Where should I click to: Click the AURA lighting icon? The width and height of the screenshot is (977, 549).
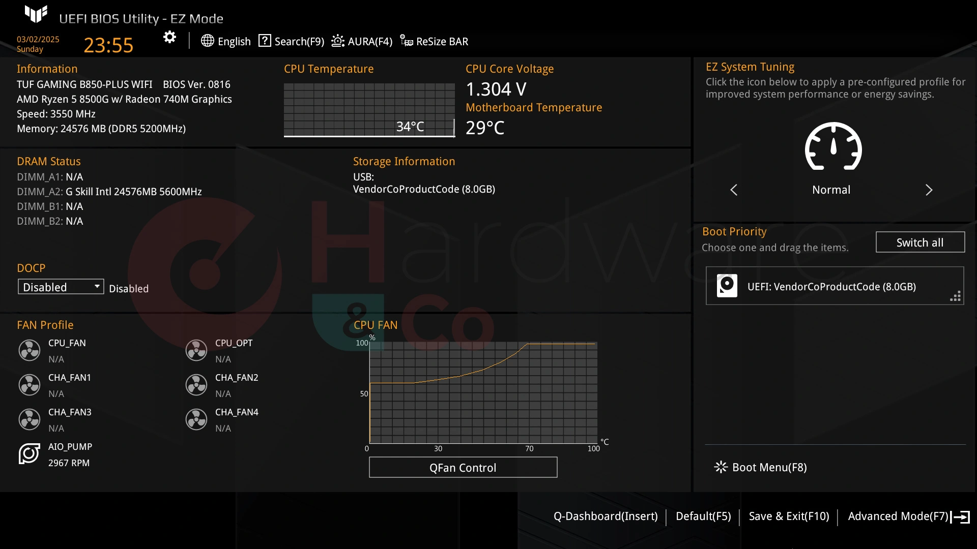click(338, 41)
